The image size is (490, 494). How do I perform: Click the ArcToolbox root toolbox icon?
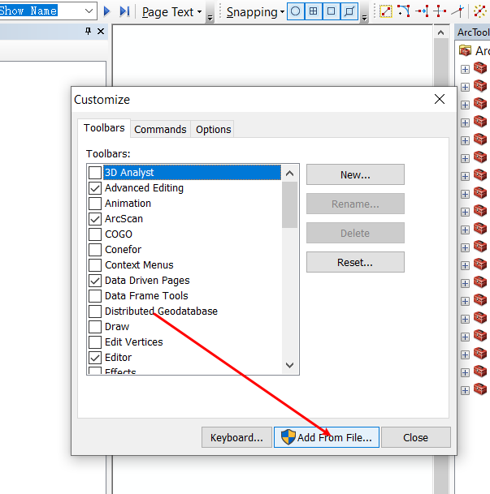[x=465, y=50]
